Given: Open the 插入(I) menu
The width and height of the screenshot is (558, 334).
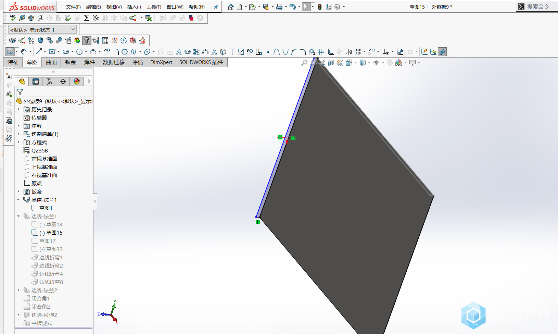Looking at the screenshot, I should [134, 7].
